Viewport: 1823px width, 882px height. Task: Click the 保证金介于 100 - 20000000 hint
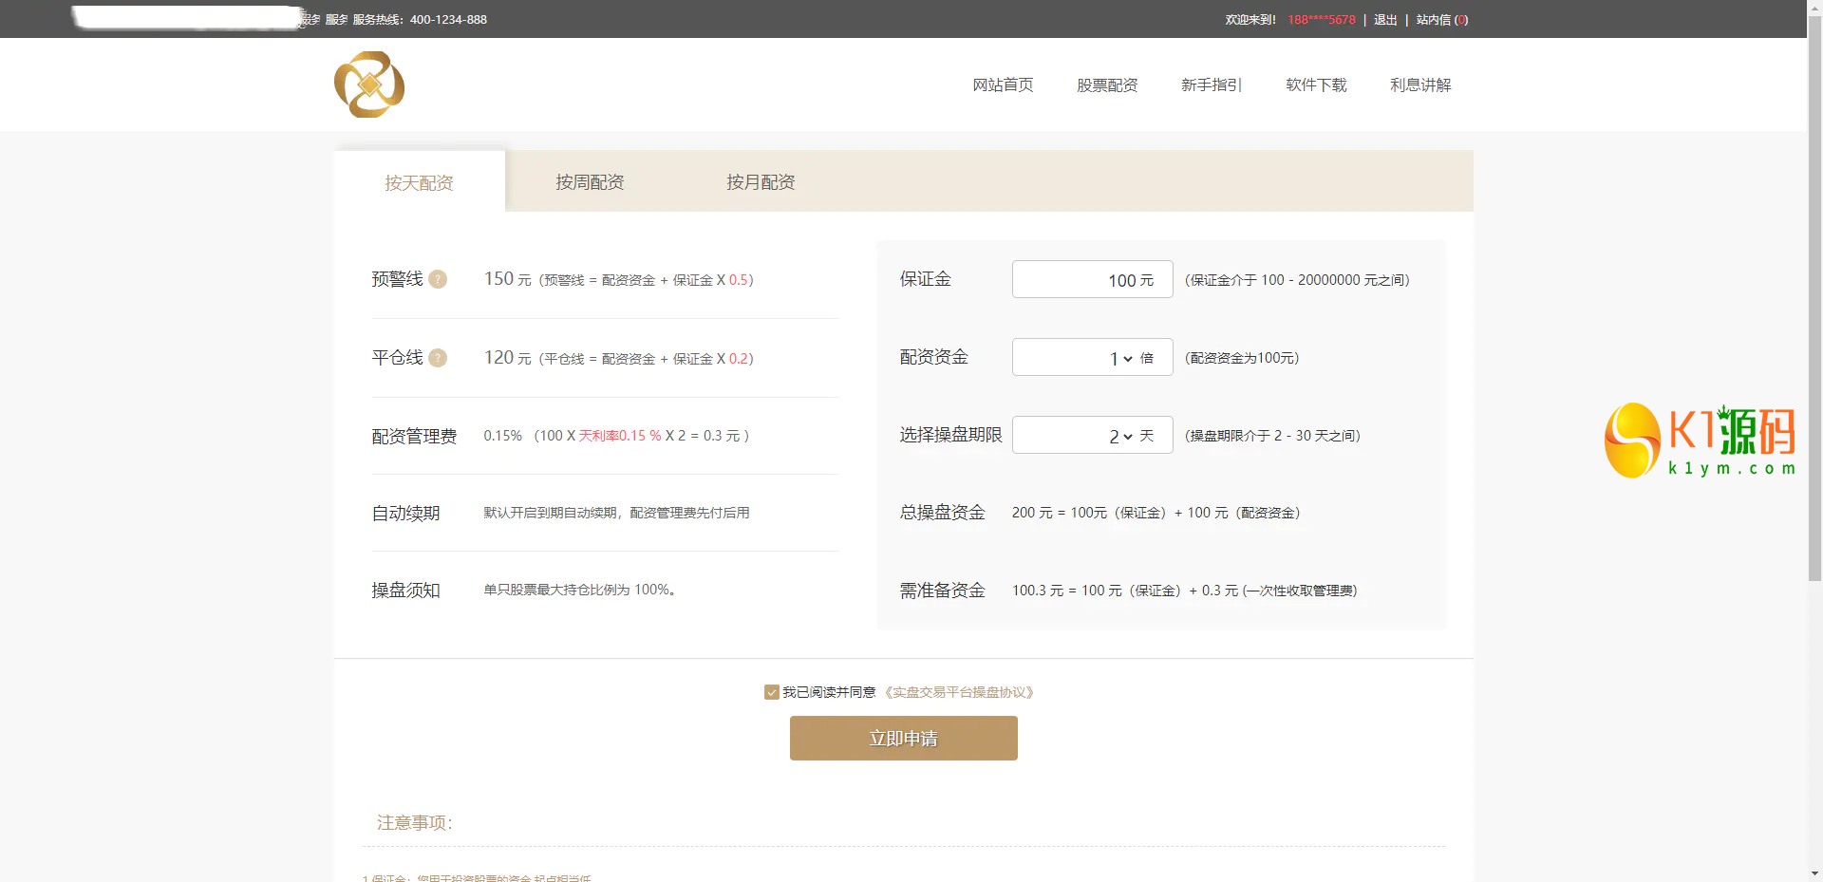(x=1297, y=280)
